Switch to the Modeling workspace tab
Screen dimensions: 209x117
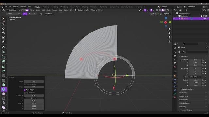pos(46,7)
